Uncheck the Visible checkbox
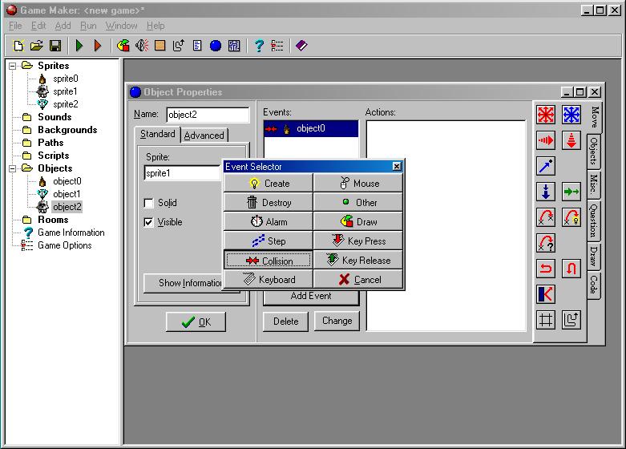This screenshot has width=626, height=449. pos(148,222)
